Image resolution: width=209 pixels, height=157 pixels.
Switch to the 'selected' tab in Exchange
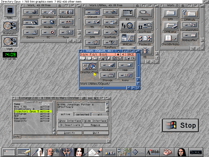(x=83, y=114)
